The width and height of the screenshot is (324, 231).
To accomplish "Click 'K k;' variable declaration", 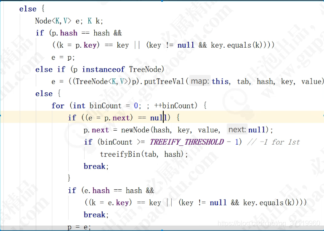I will tap(95, 21).
